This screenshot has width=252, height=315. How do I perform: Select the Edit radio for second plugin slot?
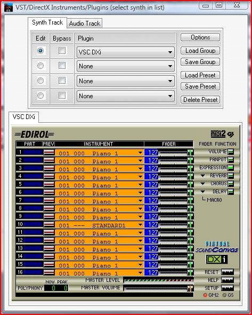click(40, 66)
